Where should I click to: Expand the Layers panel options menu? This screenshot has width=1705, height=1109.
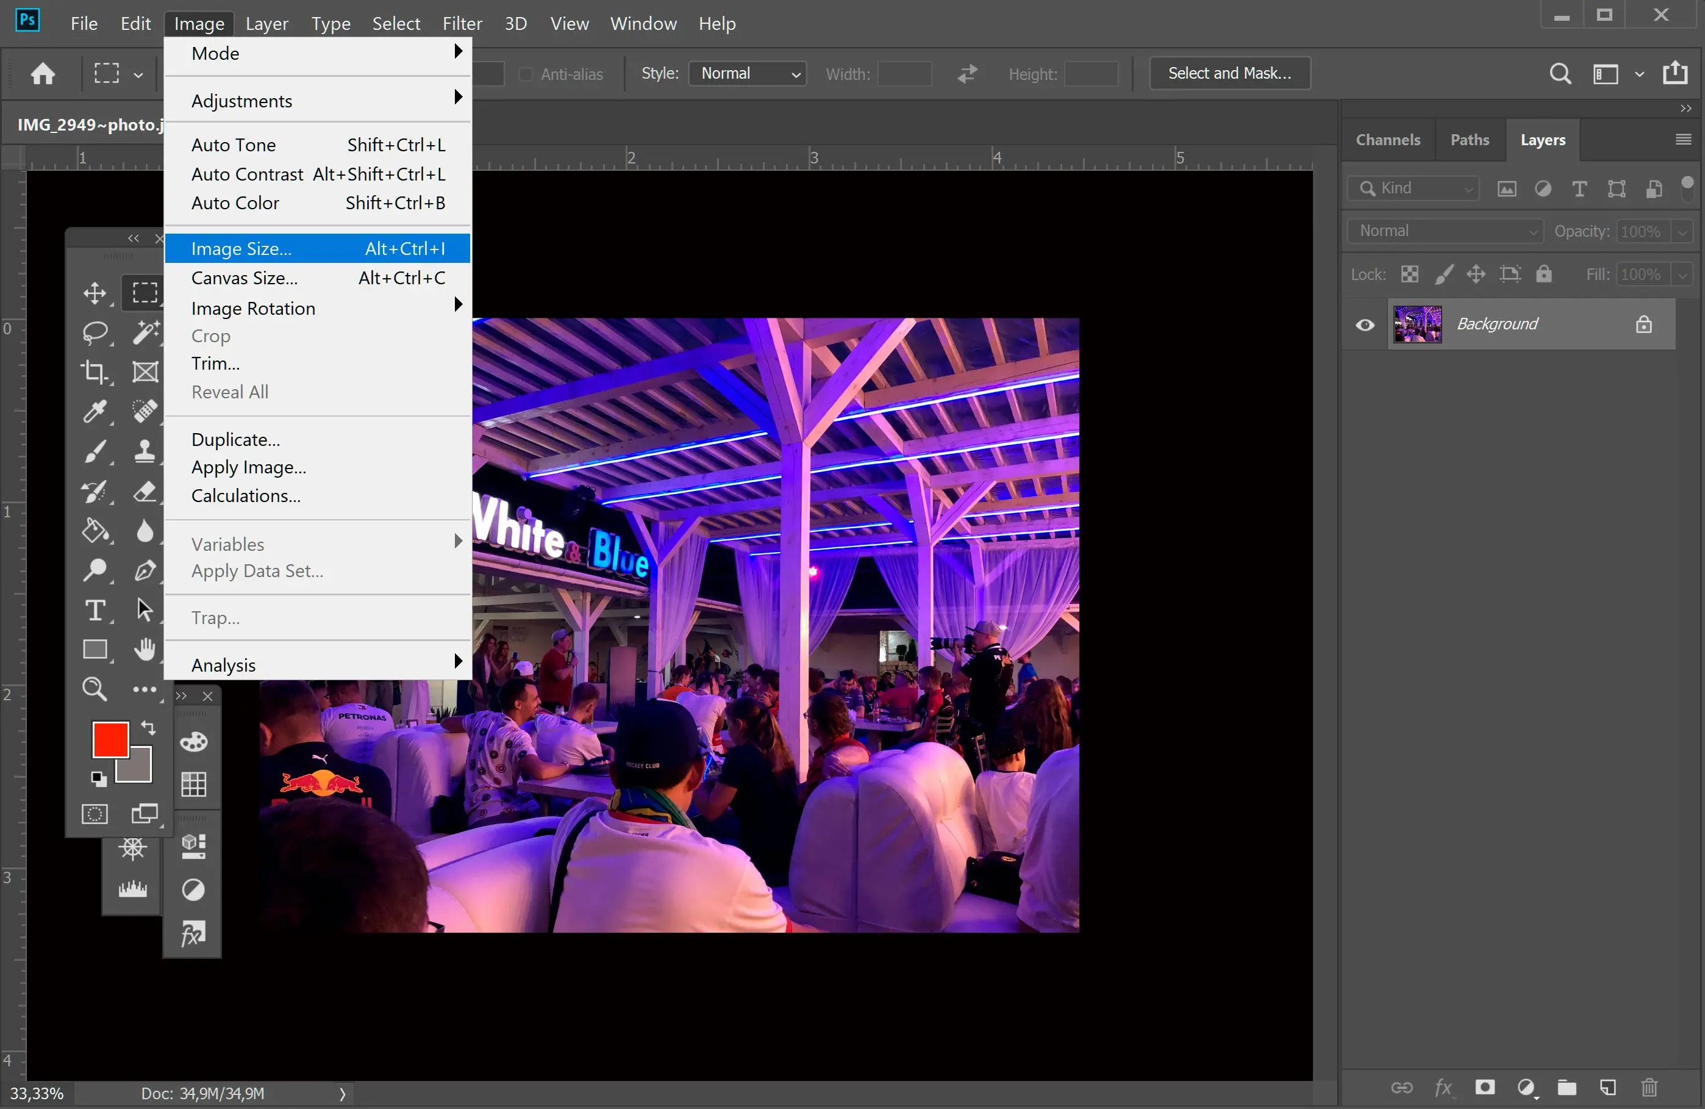coord(1684,139)
